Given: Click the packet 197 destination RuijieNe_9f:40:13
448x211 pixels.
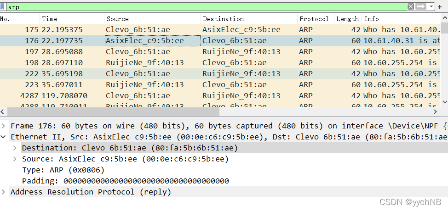Looking at the screenshot, I should coord(241,51).
